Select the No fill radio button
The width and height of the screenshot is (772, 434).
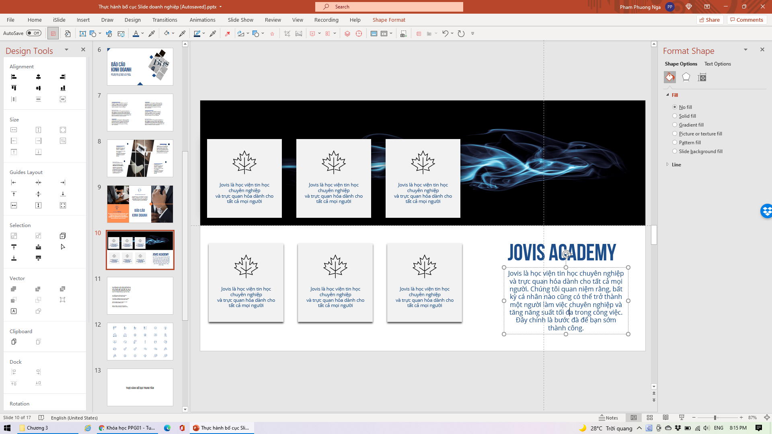pyautogui.click(x=675, y=107)
